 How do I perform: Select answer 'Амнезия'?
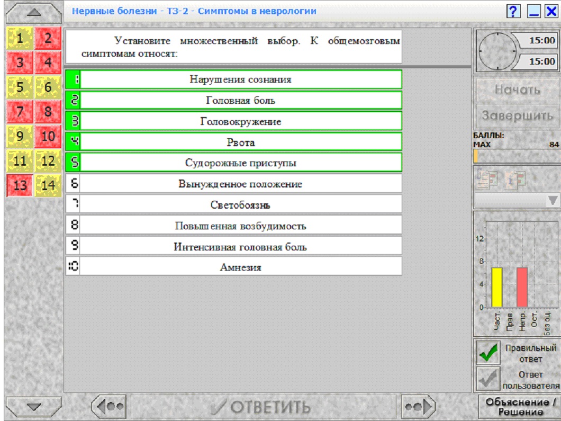233,267
